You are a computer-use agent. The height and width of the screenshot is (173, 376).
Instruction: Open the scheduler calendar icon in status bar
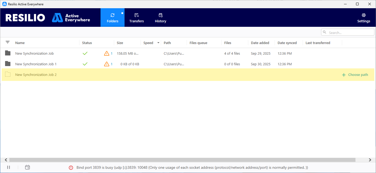27,167
